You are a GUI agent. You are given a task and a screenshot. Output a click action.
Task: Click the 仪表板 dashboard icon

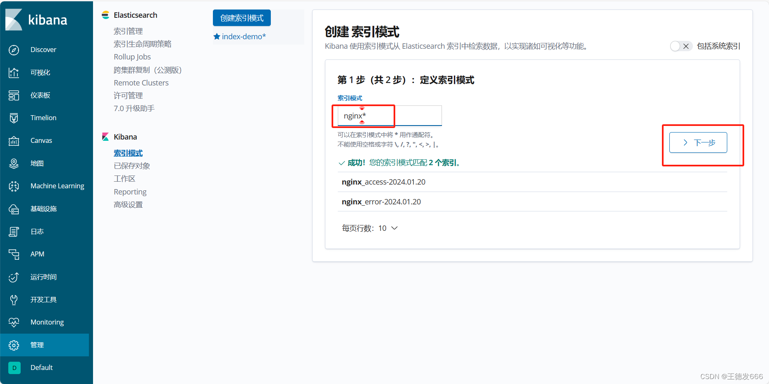pos(14,95)
